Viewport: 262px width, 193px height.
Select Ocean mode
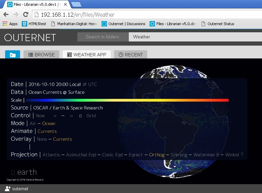click(x=49, y=123)
